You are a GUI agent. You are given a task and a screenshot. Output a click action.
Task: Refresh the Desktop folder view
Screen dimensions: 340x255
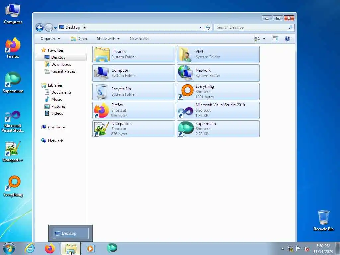208,27
